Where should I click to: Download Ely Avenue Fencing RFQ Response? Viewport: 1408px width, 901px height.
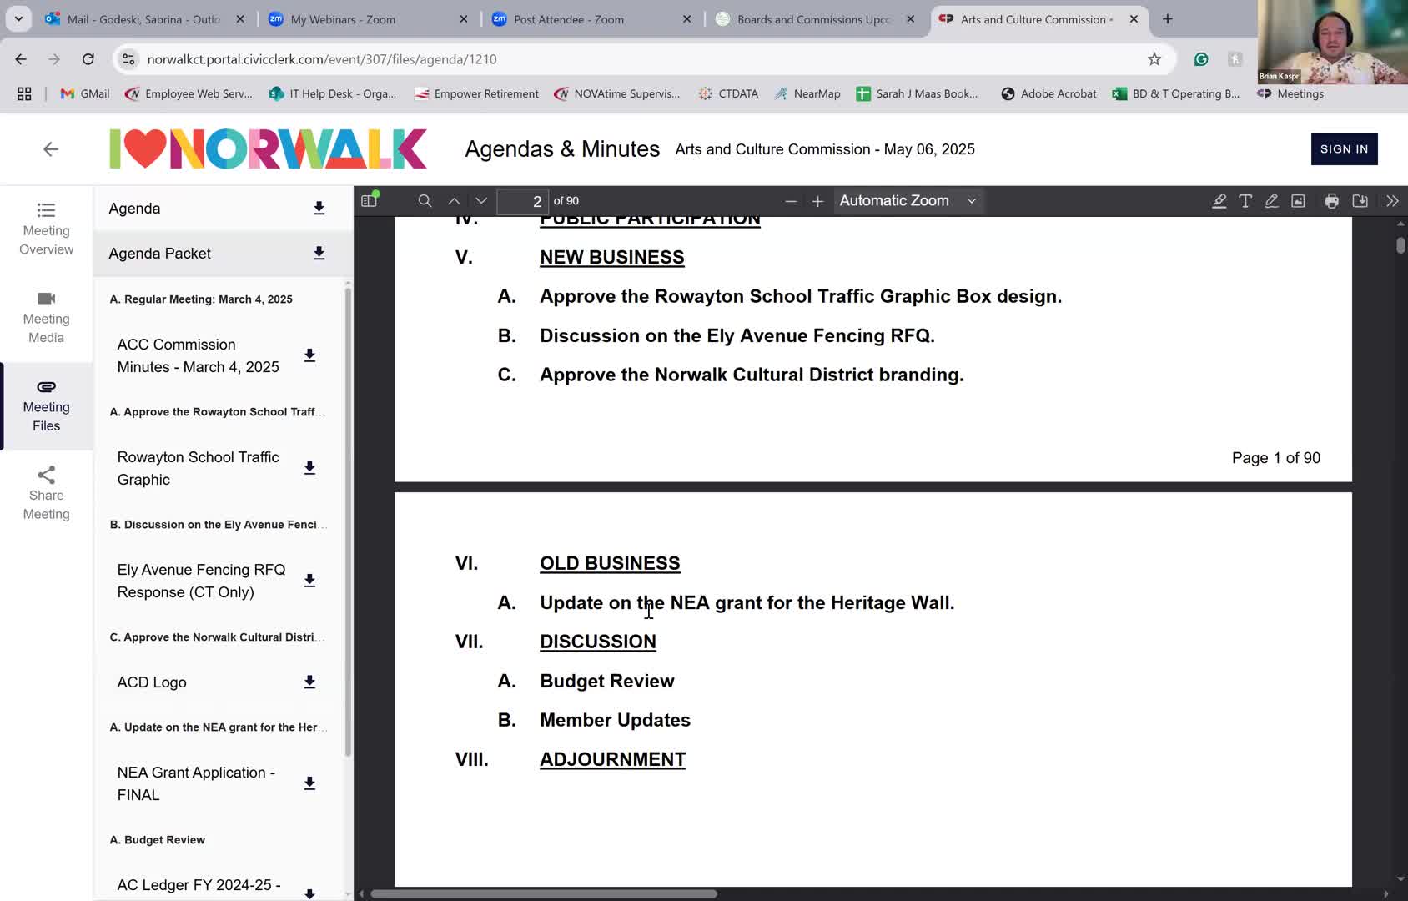[309, 581]
